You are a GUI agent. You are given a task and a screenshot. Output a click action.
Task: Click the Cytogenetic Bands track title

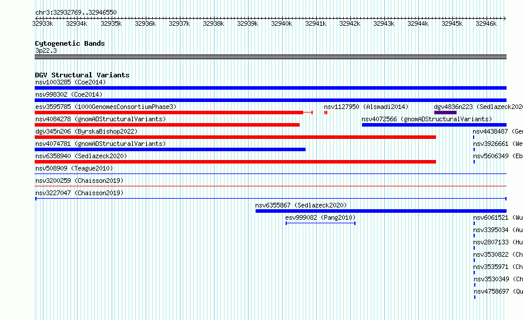[x=70, y=43]
